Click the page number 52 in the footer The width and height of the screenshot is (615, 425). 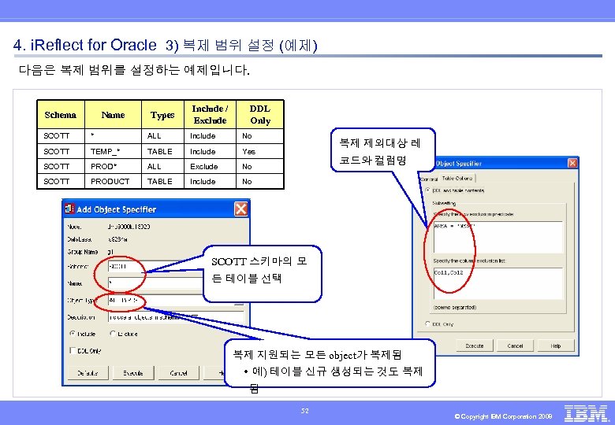(x=305, y=411)
